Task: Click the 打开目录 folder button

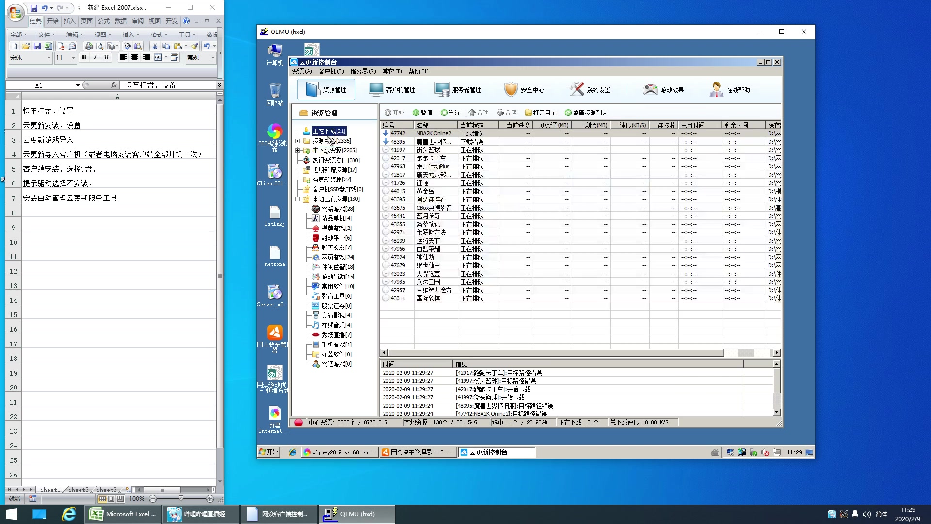Action: (x=540, y=113)
